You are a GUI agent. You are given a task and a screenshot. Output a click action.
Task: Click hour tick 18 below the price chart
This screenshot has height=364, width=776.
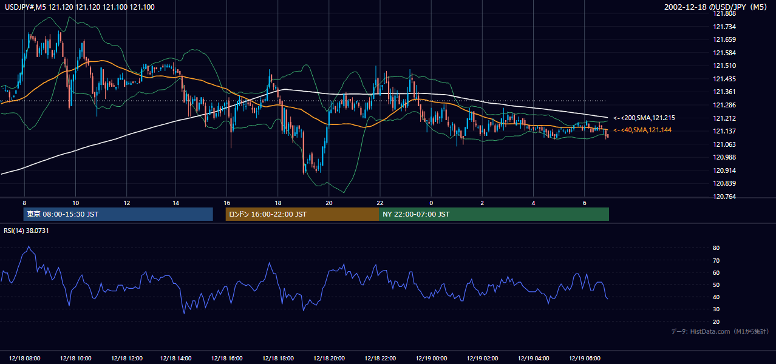pyautogui.click(x=278, y=203)
